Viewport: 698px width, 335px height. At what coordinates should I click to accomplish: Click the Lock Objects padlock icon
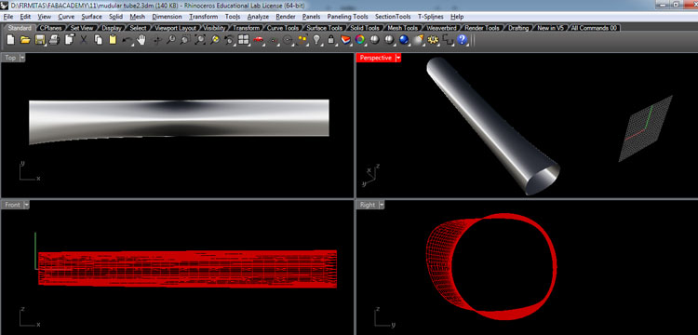click(330, 40)
